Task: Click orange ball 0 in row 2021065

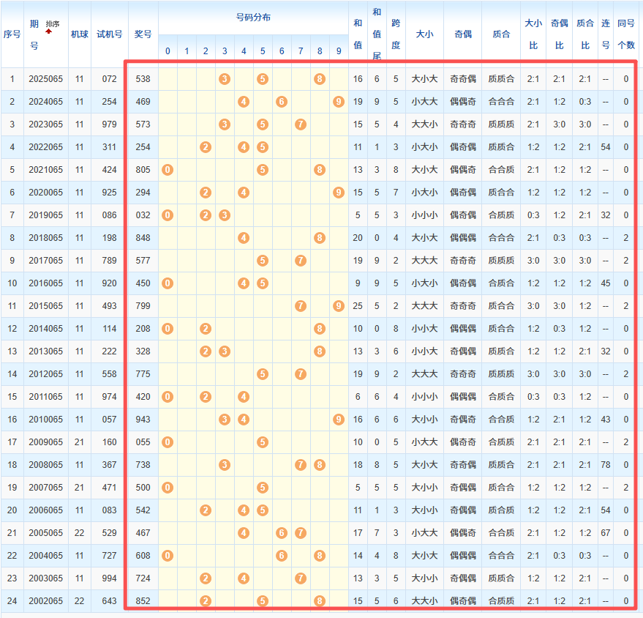Action: pyautogui.click(x=168, y=170)
